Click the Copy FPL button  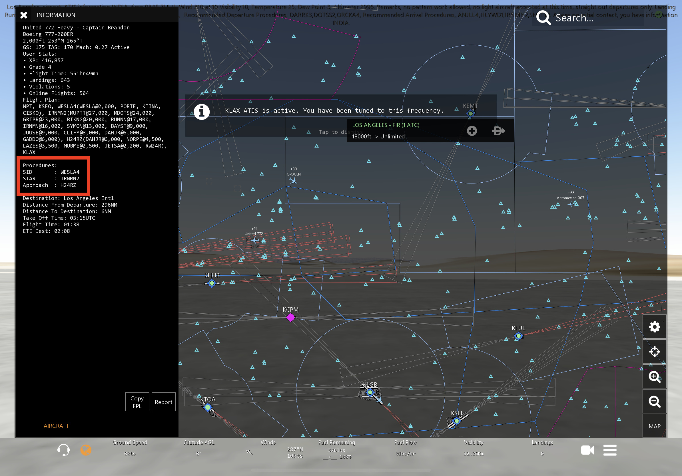pyautogui.click(x=137, y=402)
